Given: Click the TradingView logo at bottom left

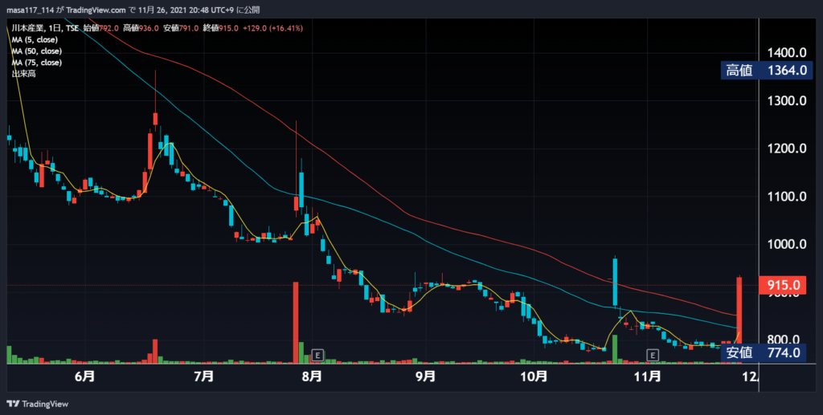Looking at the screenshot, I should coord(37,404).
